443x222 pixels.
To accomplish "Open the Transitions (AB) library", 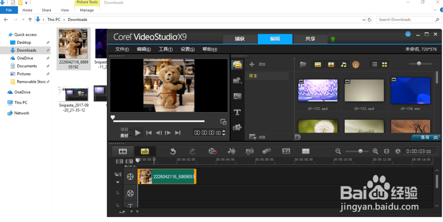I will [237, 96].
